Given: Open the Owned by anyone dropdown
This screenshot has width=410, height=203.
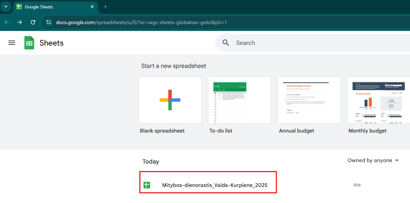Looking at the screenshot, I should (373, 161).
